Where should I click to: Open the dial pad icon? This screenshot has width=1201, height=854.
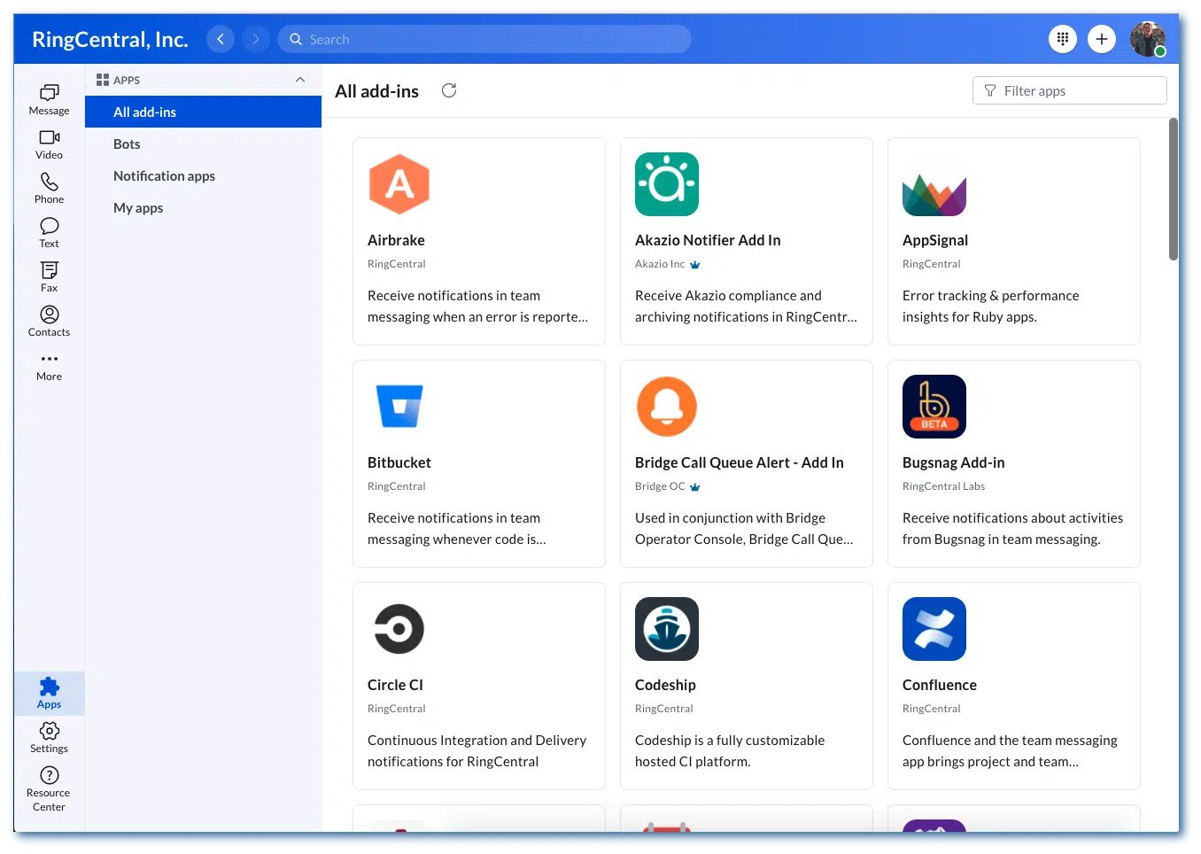click(1062, 39)
